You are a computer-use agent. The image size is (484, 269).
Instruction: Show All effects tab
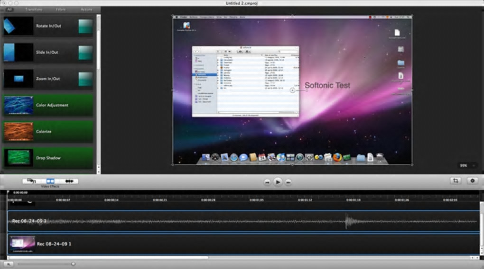pos(9,9)
